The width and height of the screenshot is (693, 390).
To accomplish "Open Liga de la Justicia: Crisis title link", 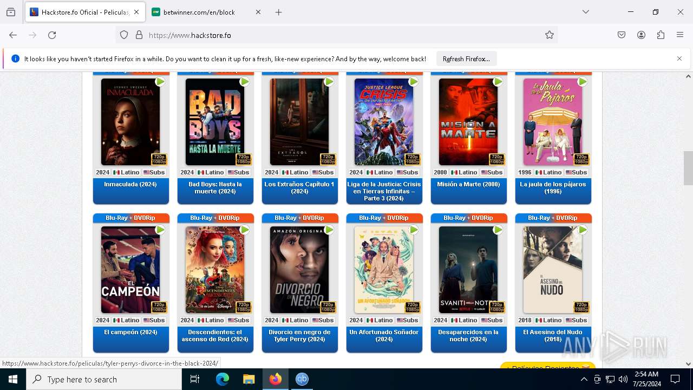I will pos(384,191).
